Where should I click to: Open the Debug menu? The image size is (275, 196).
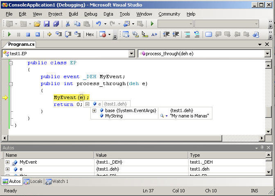point(91,14)
